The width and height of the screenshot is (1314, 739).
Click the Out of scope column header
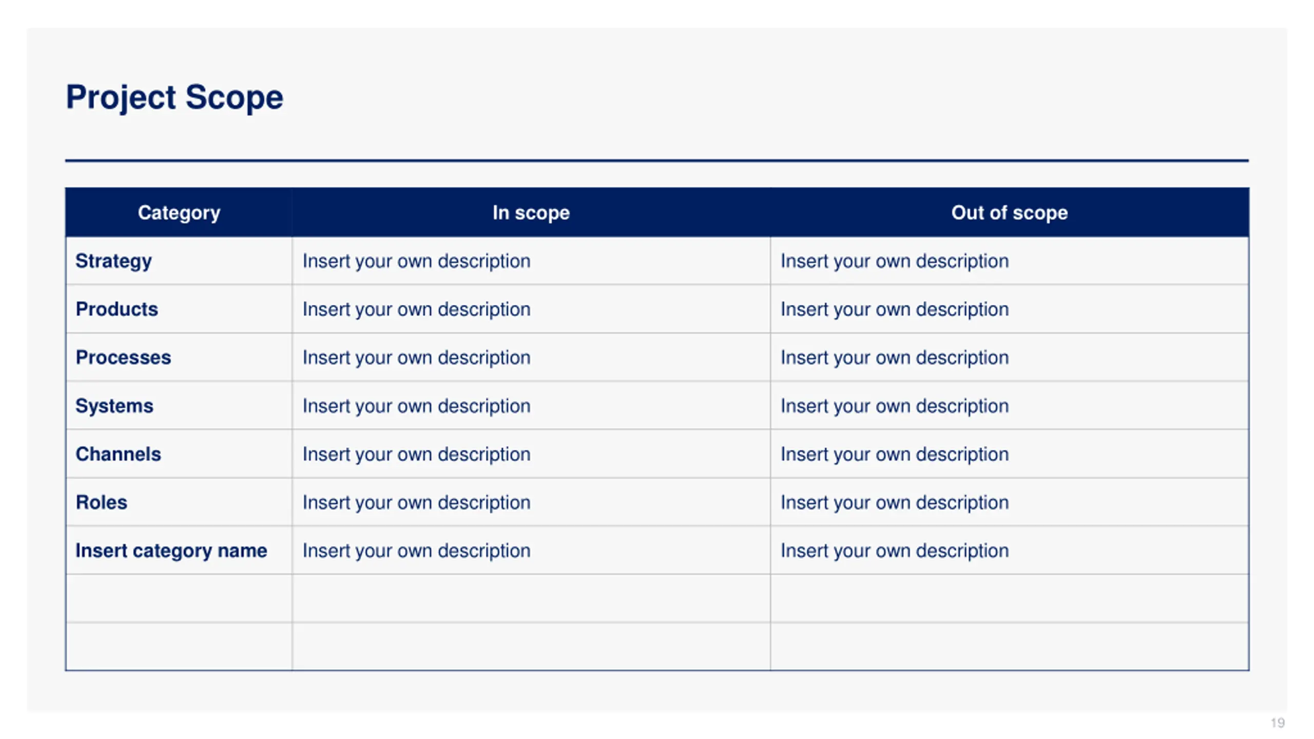click(1010, 212)
